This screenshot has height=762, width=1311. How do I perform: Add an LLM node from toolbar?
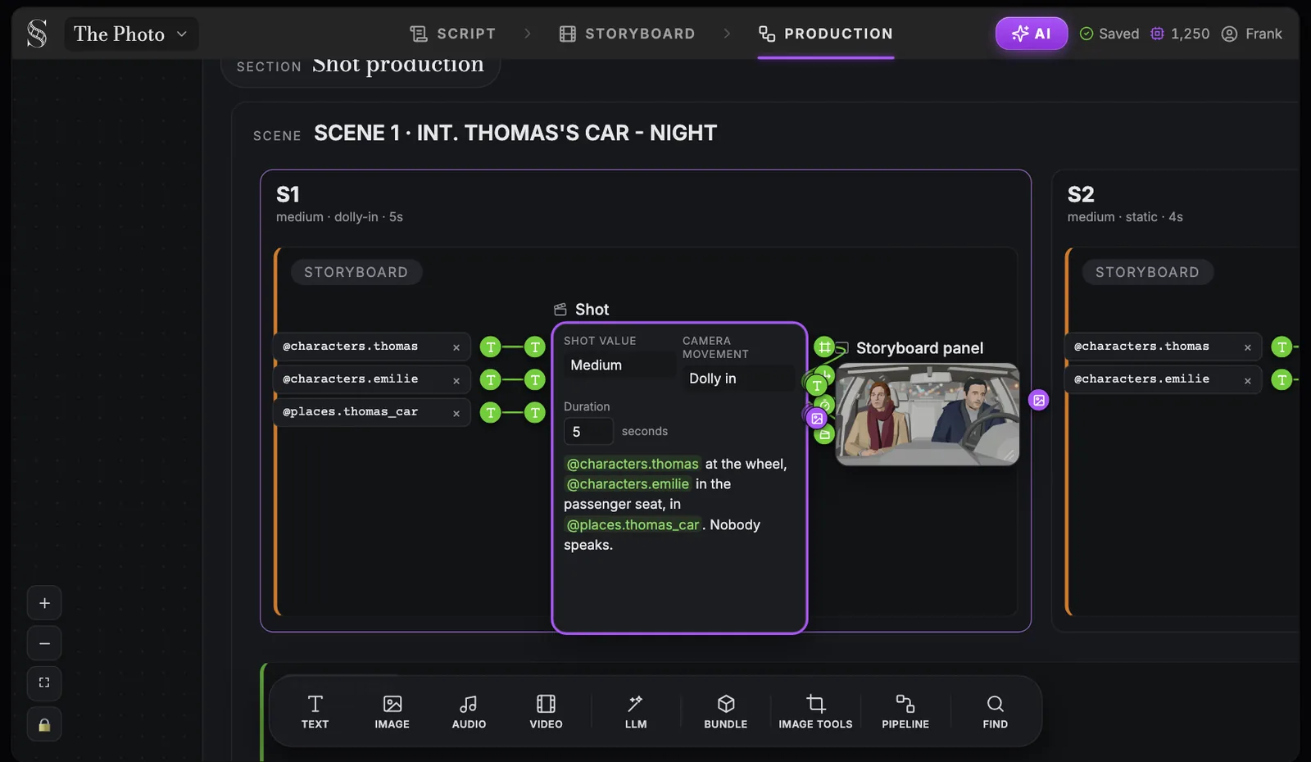click(636, 711)
